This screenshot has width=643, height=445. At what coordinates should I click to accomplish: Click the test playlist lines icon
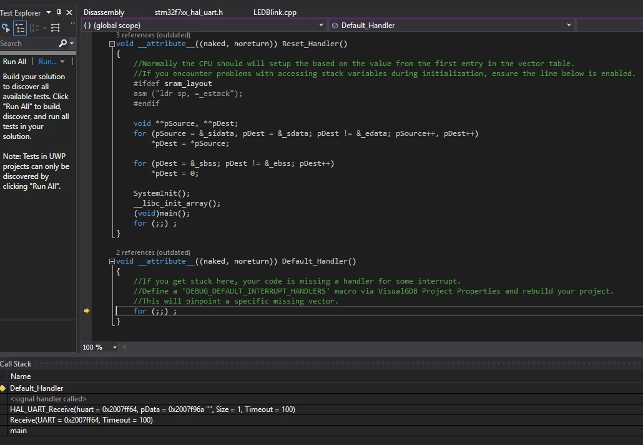point(56,28)
